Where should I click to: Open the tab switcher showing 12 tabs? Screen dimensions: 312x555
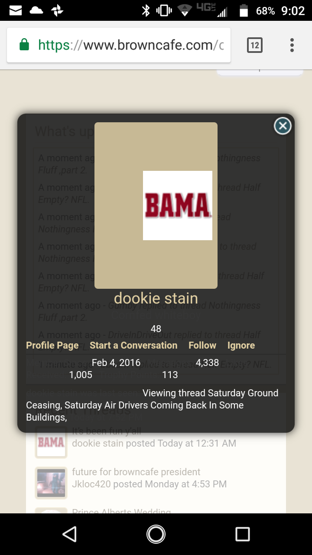(255, 45)
